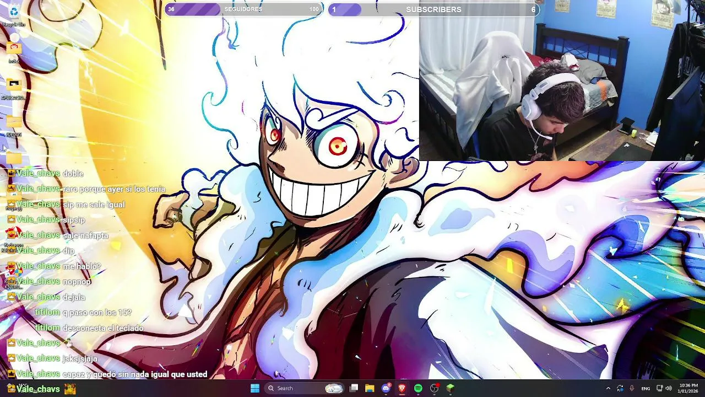Viewport: 705px width, 397px height.
Task: Click chat message 'nopnop'
Action: pos(77,282)
